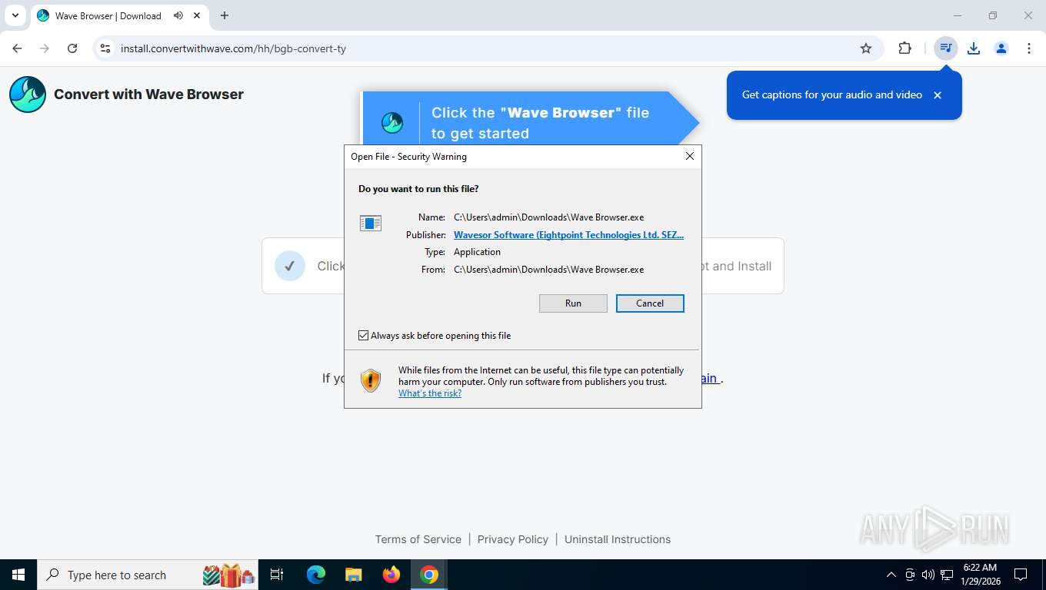The image size is (1046, 590).
Task: Select the Wave Browser Download tab
Action: [x=108, y=15]
